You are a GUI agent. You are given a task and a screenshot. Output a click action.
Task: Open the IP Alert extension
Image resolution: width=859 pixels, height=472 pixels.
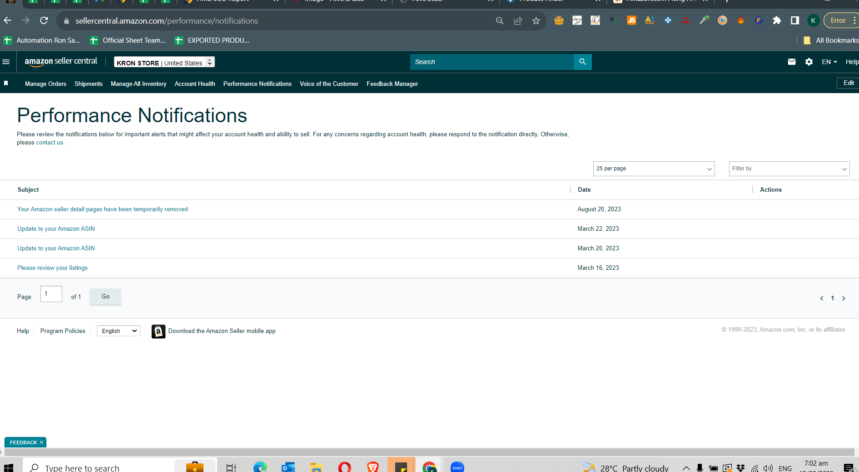(686, 20)
